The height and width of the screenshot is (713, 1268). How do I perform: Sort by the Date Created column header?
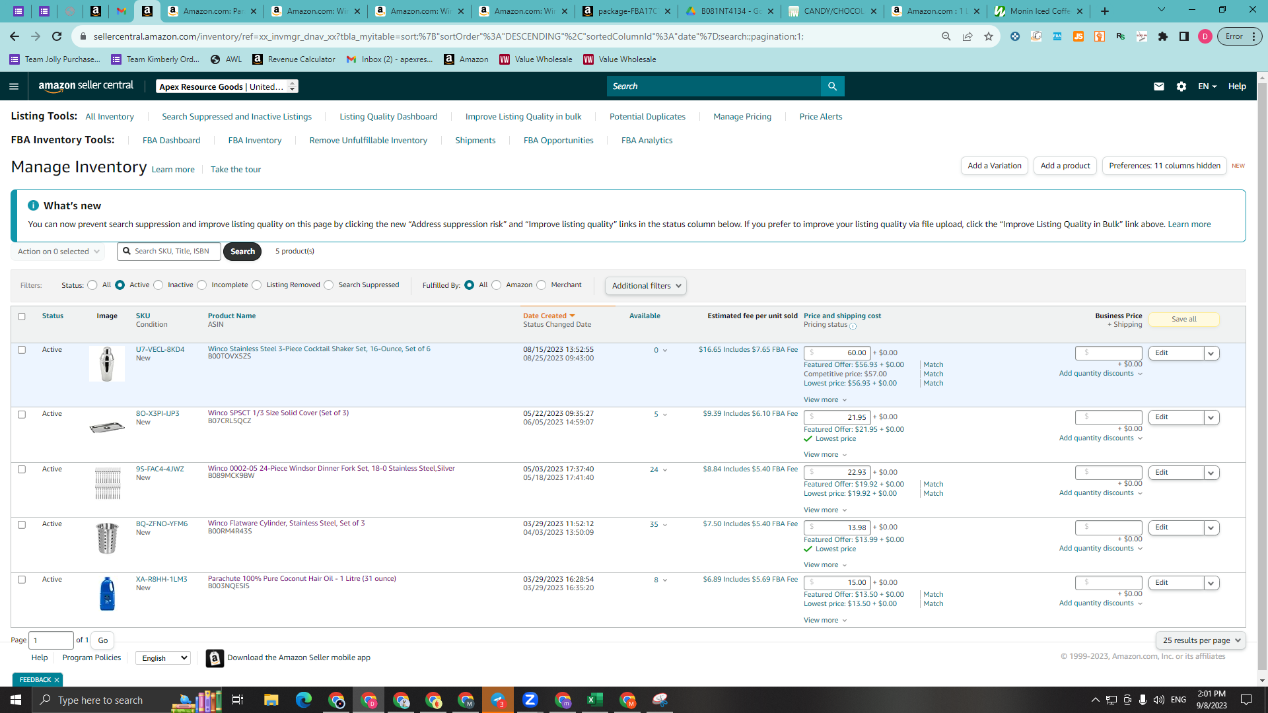point(549,316)
